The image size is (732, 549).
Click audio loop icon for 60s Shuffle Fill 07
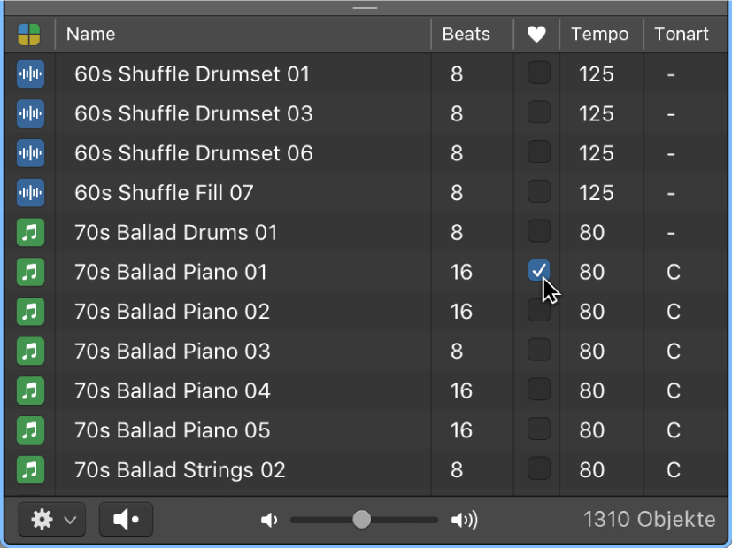[31, 193]
